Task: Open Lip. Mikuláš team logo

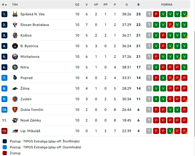Action: [15, 131]
